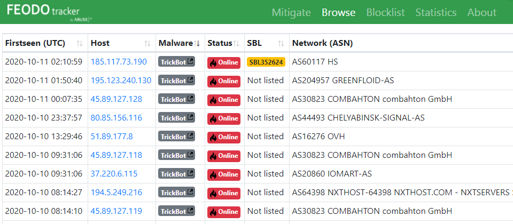Open host 45.89.127.128

point(116,99)
